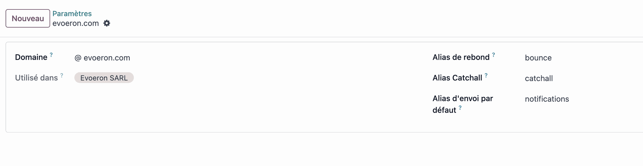643x166 pixels.
Task: Click the Alias d'envoi par défaut label
Action: (462, 99)
